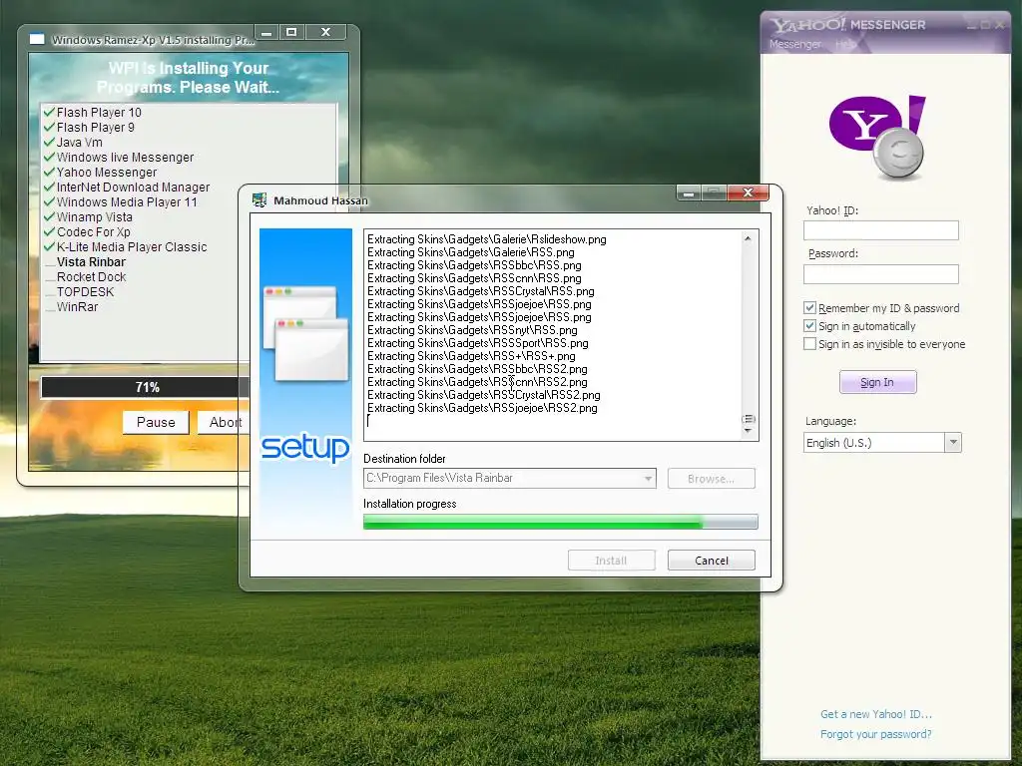Click log line RSSSport\RSS.png

pos(478,343)
